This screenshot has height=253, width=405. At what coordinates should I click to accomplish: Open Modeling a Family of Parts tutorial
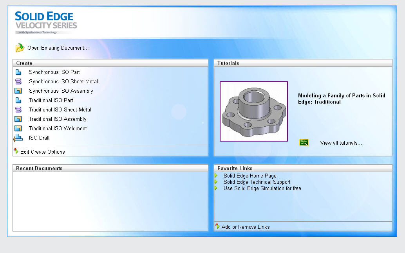click(x=342, y=99)
